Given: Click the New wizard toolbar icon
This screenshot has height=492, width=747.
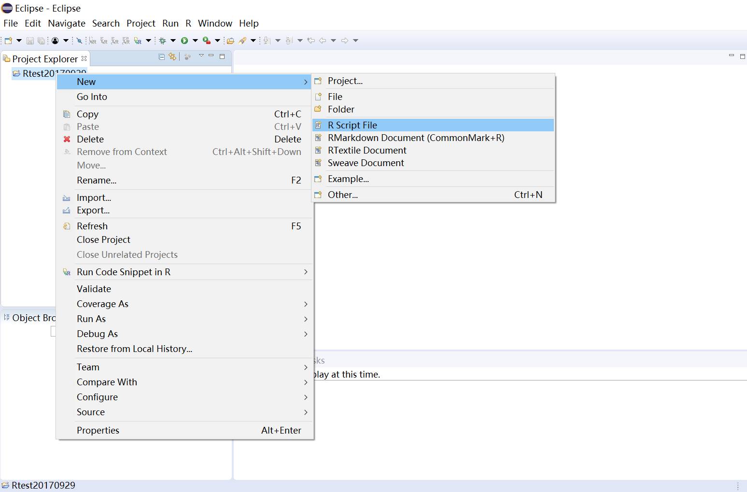Looking at the screenshot, I should (x=8, y=41).
